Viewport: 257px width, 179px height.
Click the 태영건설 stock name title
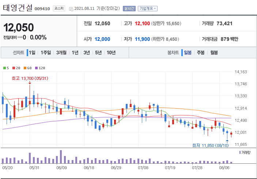point(18,8)
